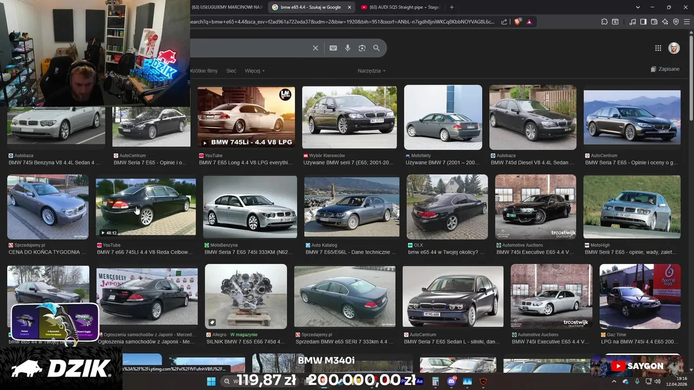Open 'LPG na BMW 745i 4.4 E65' link

pos(639,342)
